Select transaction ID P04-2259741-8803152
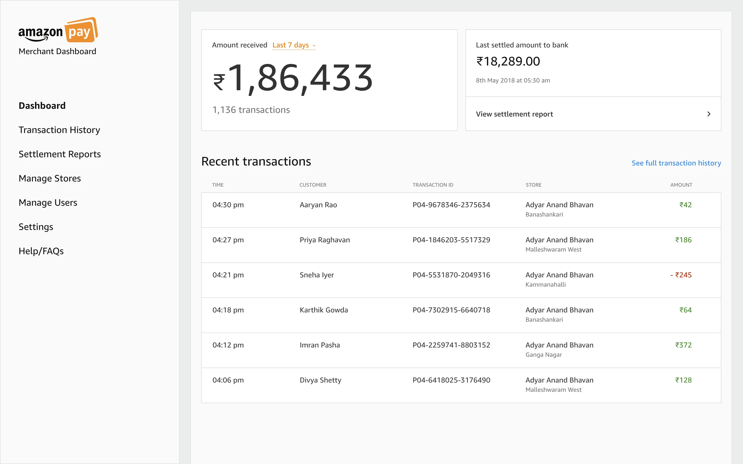The height and width of the screenshot is (464, 743). click(451, 345)
